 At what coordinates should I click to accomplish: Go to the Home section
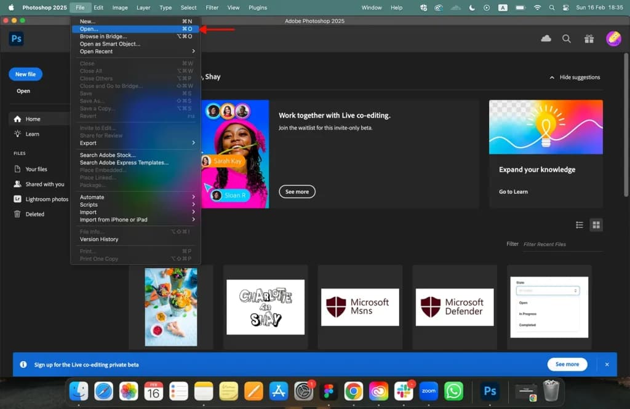coord(39,119)
